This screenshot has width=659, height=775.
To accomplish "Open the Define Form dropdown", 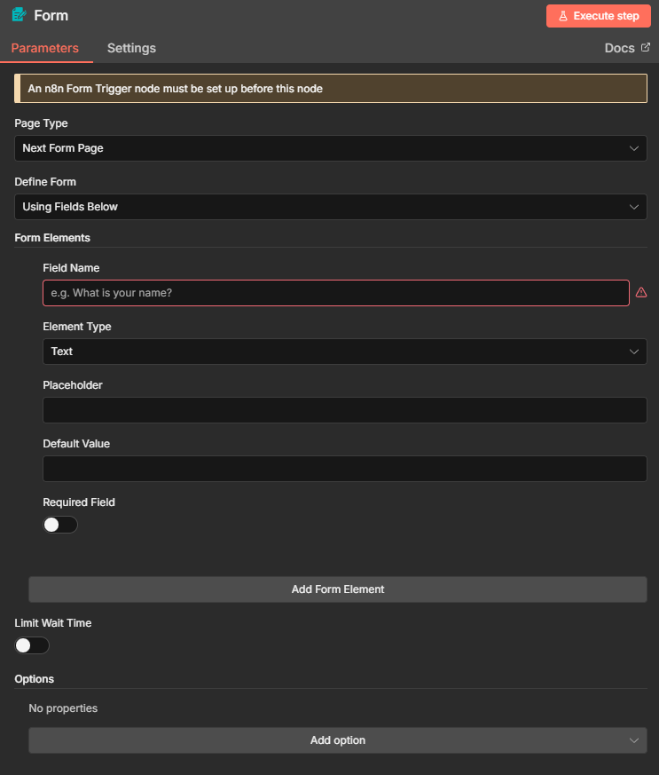I will (330, 207).
